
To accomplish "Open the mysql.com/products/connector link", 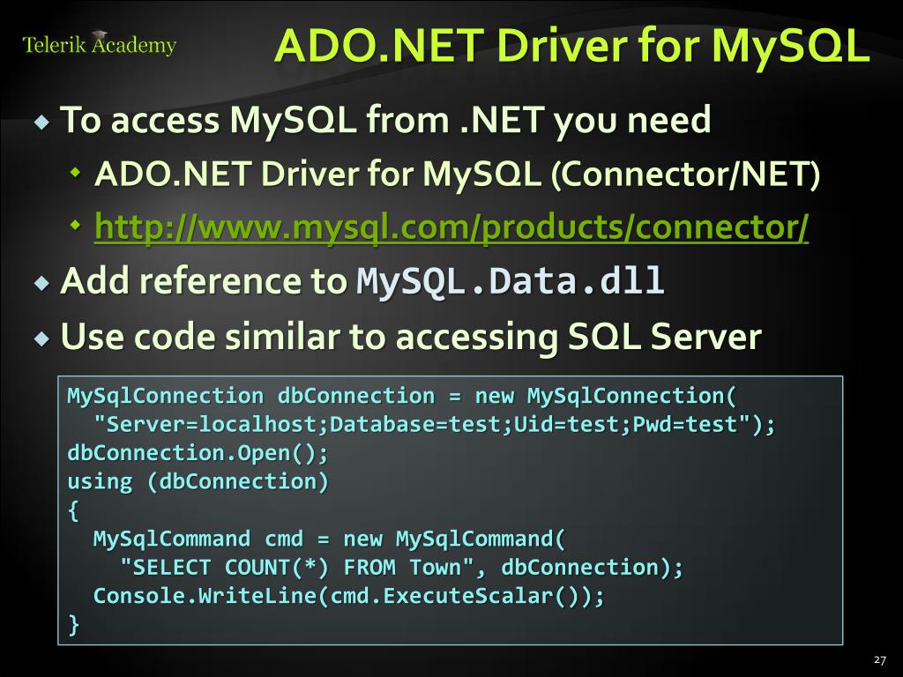I will pyautogui.click(x=451, y=227).
